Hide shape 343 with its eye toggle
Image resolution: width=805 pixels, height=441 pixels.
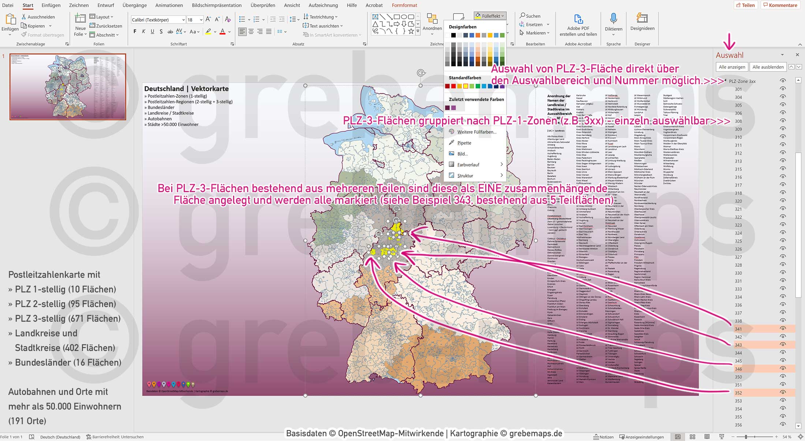pos(783,344)
